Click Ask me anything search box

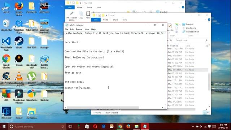pyautogui.click(x=37, y=126)
